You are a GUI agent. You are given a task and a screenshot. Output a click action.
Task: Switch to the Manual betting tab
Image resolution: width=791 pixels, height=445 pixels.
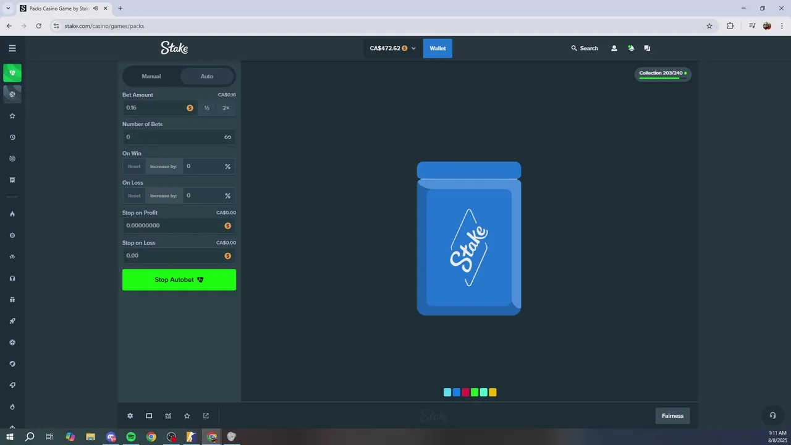[x=151, y=76]
